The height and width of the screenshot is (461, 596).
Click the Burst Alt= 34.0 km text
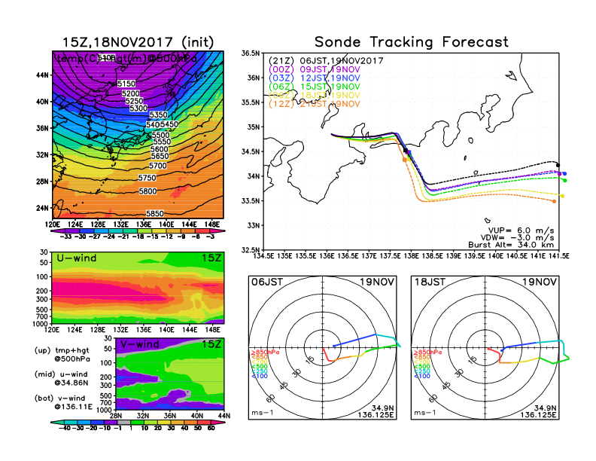coord(521,245)
